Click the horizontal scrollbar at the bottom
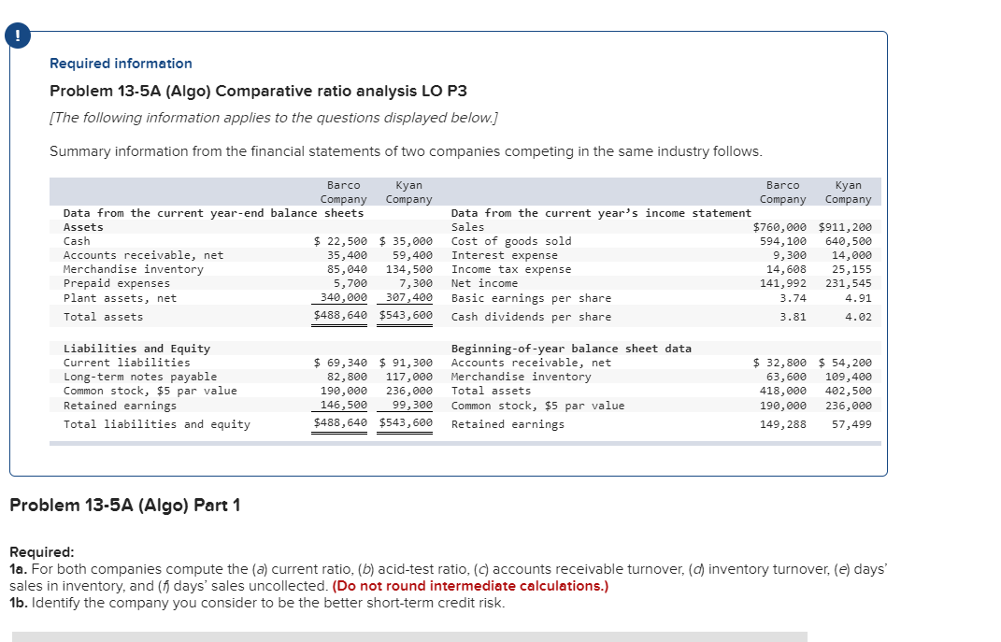1001x642 pixels. (411, 636)
